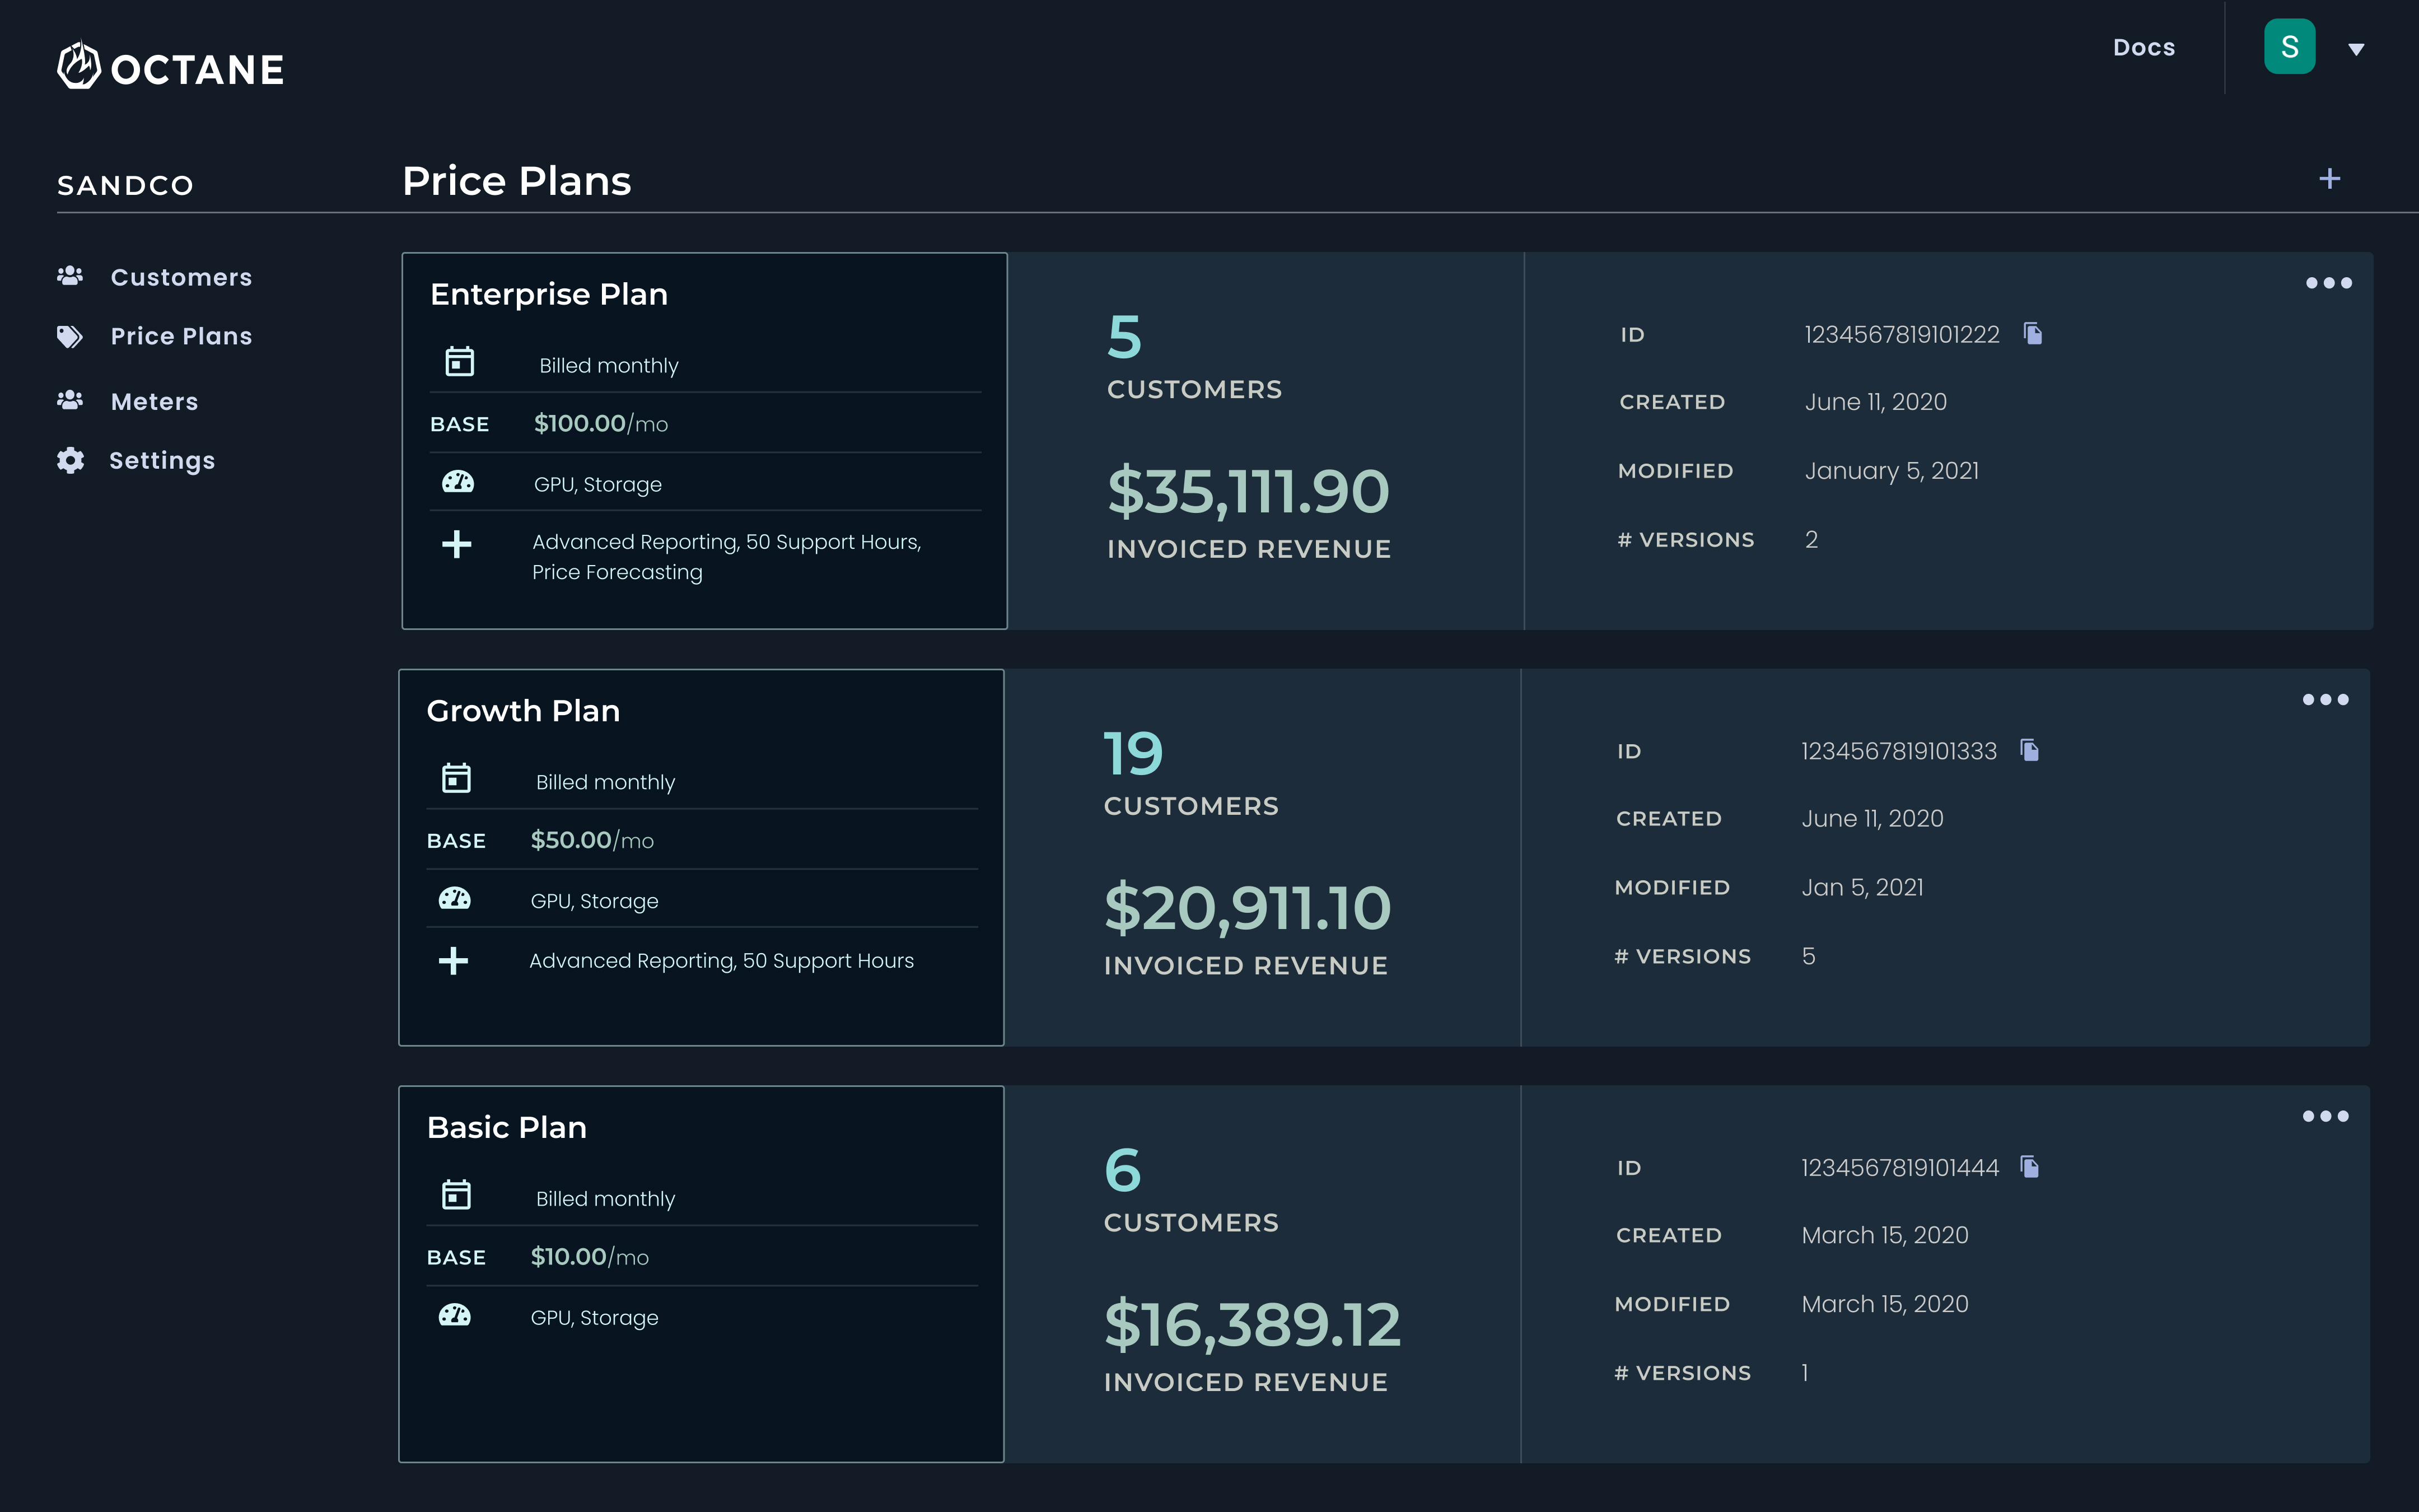Click the ID value 1234567819101333
Image resolution: width=2419 pixels, height=1512 pixels.
click(1898, 751)
